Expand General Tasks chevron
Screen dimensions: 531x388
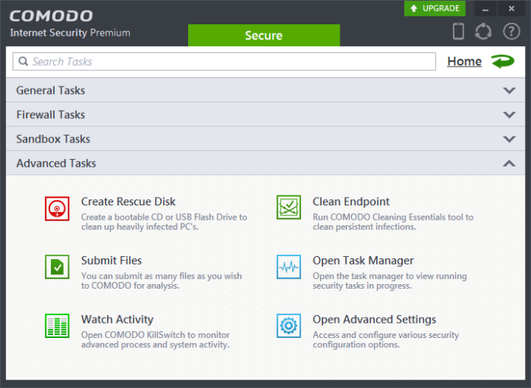point(509,90)
